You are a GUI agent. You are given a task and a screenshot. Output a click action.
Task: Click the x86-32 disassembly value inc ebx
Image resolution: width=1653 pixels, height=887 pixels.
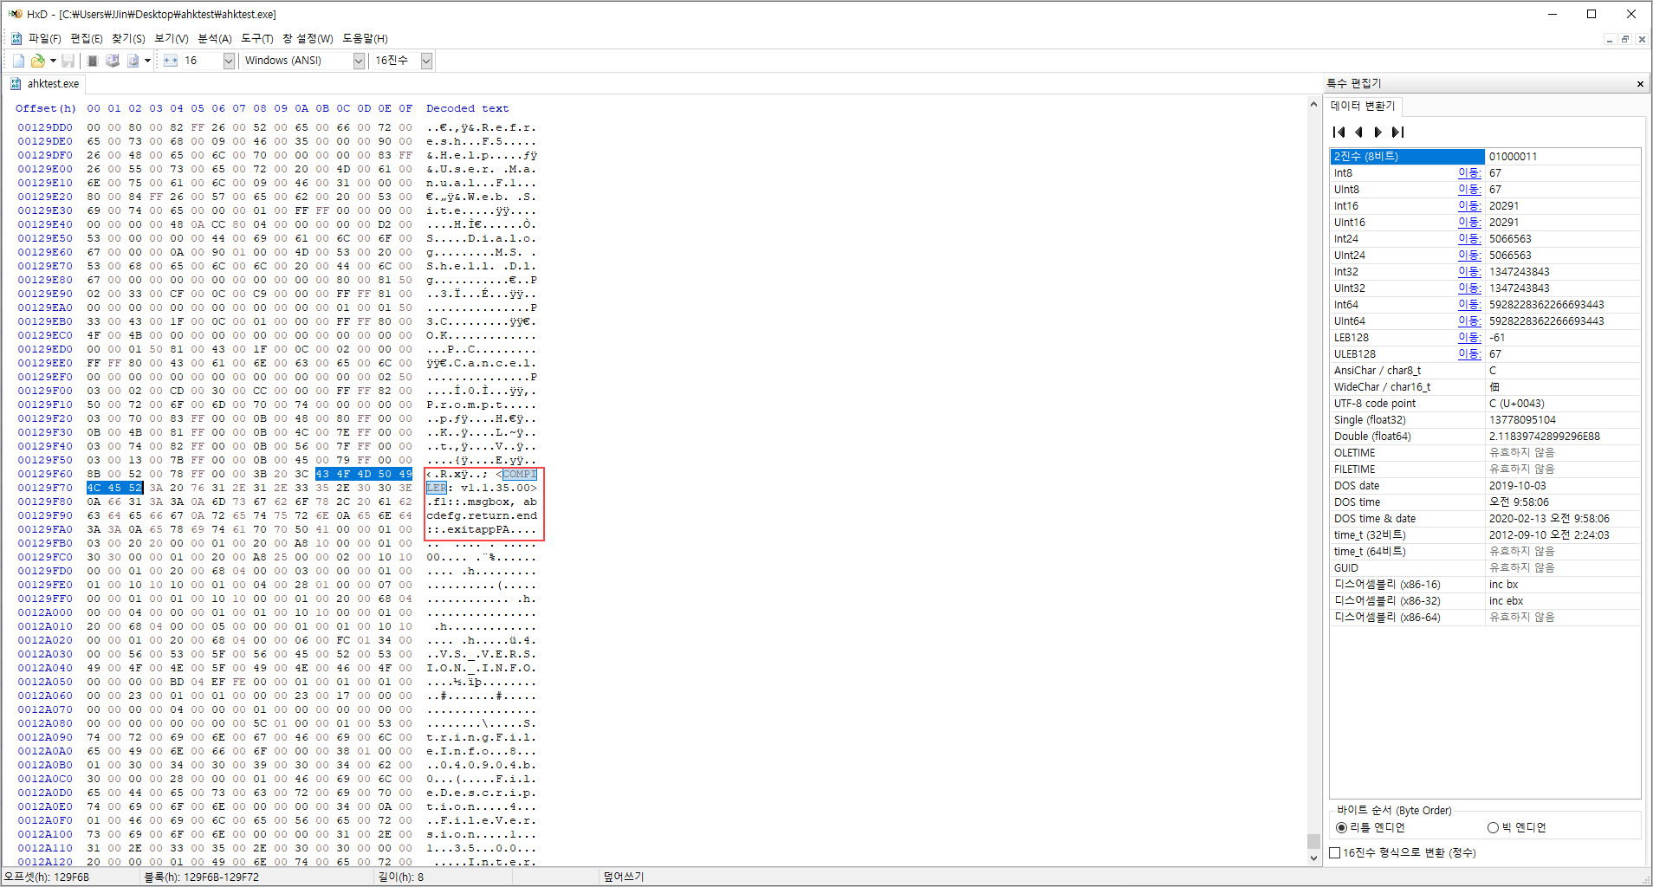pos(1562,601)
